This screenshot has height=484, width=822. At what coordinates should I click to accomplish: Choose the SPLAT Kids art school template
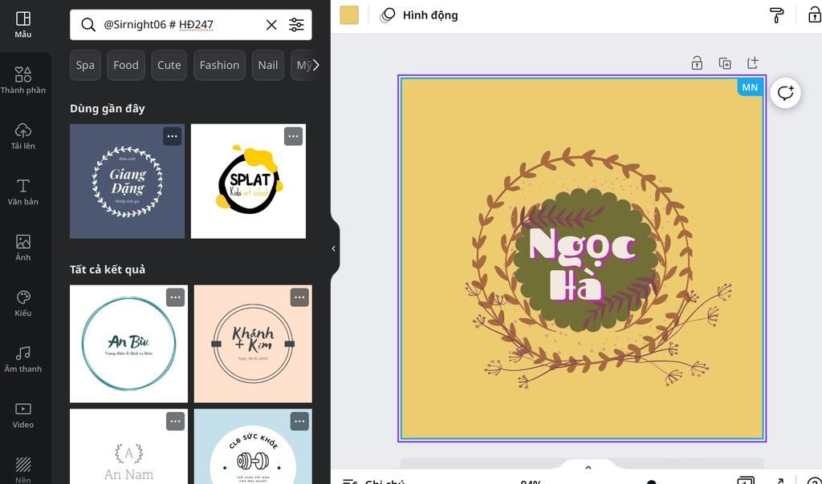[249, 181]
